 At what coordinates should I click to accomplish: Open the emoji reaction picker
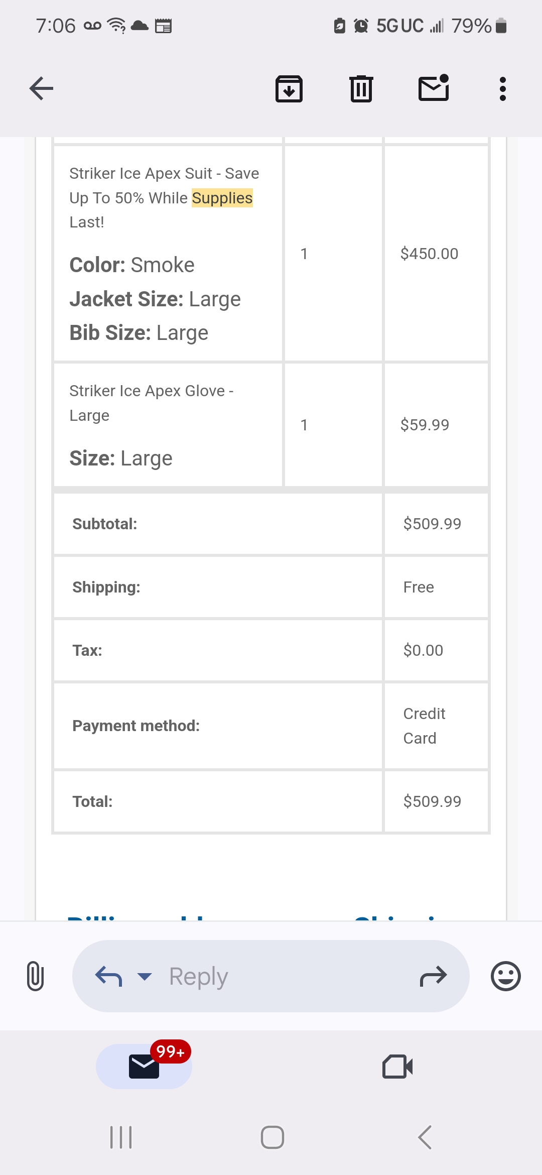pyautogui.click(x=505, y=976)
